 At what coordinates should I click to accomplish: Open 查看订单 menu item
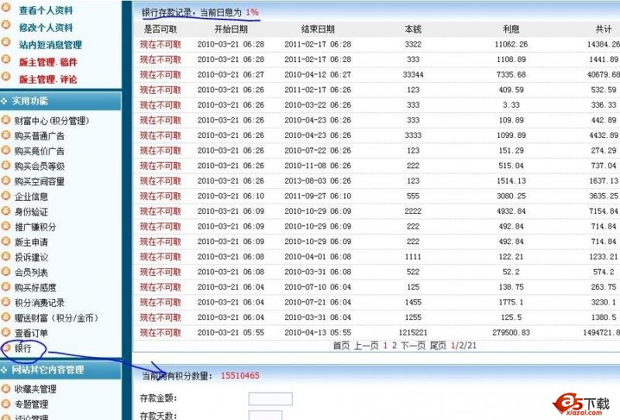tap(31, 333)
